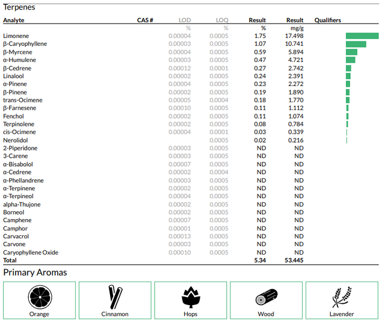385x328 pixels.
Task: Click the LOD column header
Action: pyautogui.click(x=185, y=20)
